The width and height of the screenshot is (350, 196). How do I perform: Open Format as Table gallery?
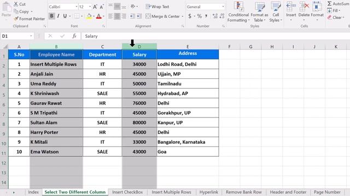point(259,11)
